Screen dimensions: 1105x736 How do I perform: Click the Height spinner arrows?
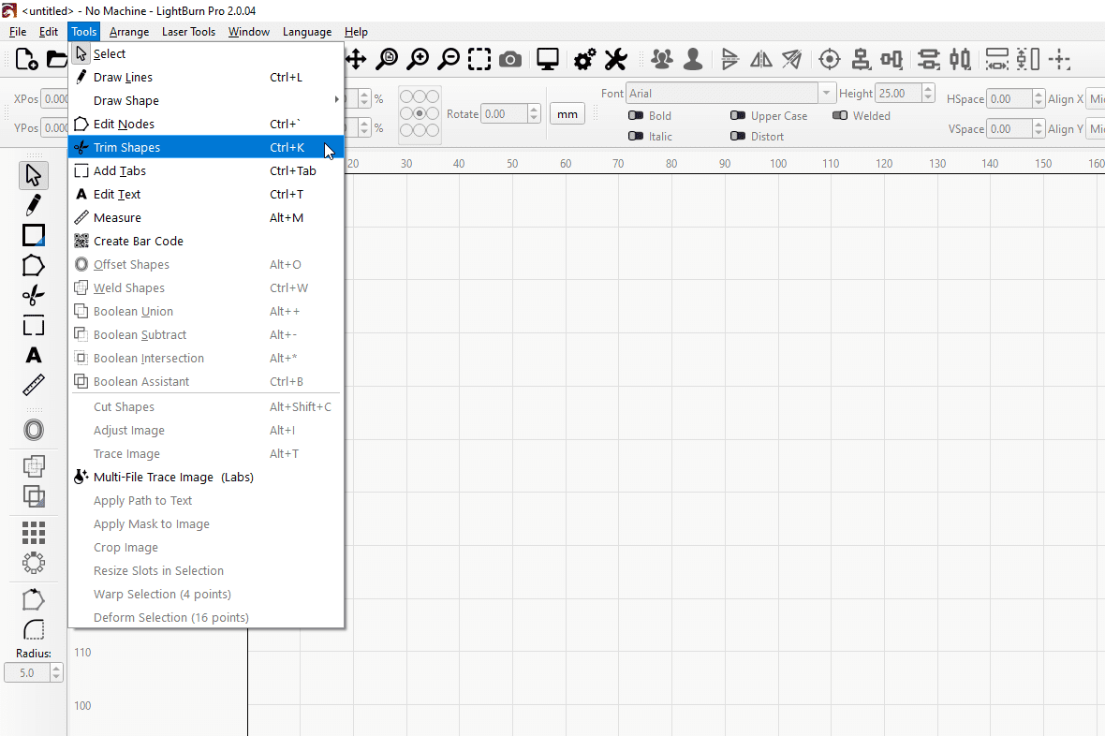pos(928,93)
